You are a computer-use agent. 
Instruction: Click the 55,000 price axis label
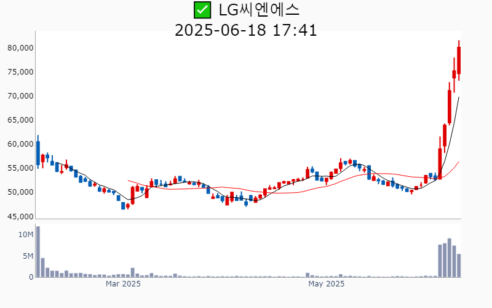[x=20, y=168]
